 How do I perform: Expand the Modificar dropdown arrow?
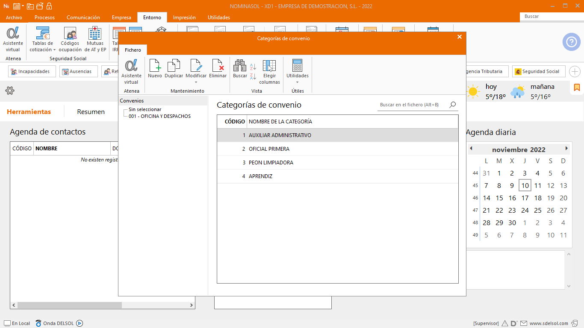[196, 82]
